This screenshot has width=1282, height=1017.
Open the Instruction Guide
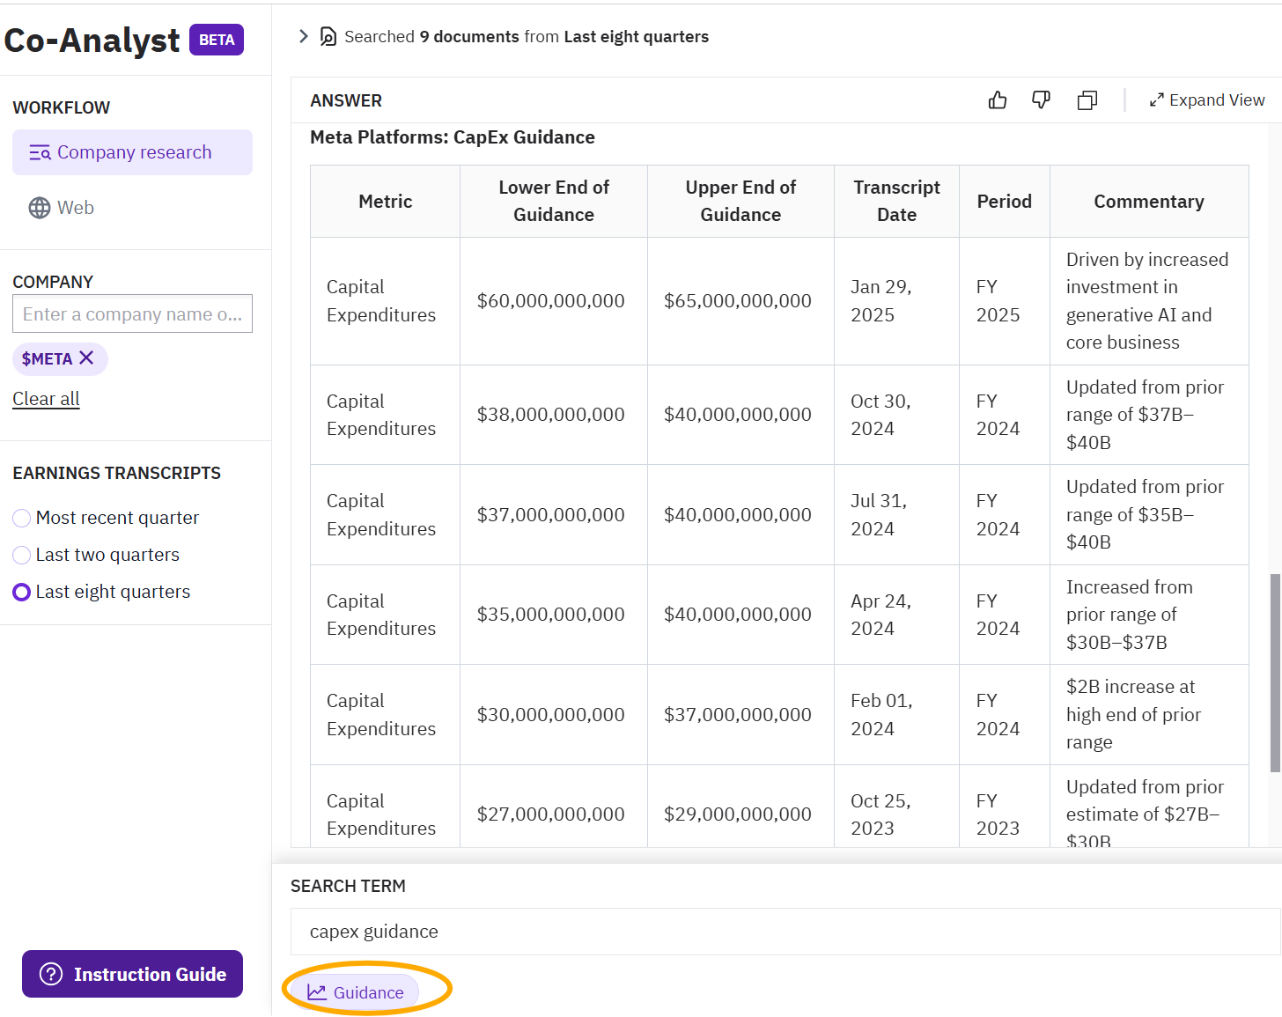click(132, 974)
